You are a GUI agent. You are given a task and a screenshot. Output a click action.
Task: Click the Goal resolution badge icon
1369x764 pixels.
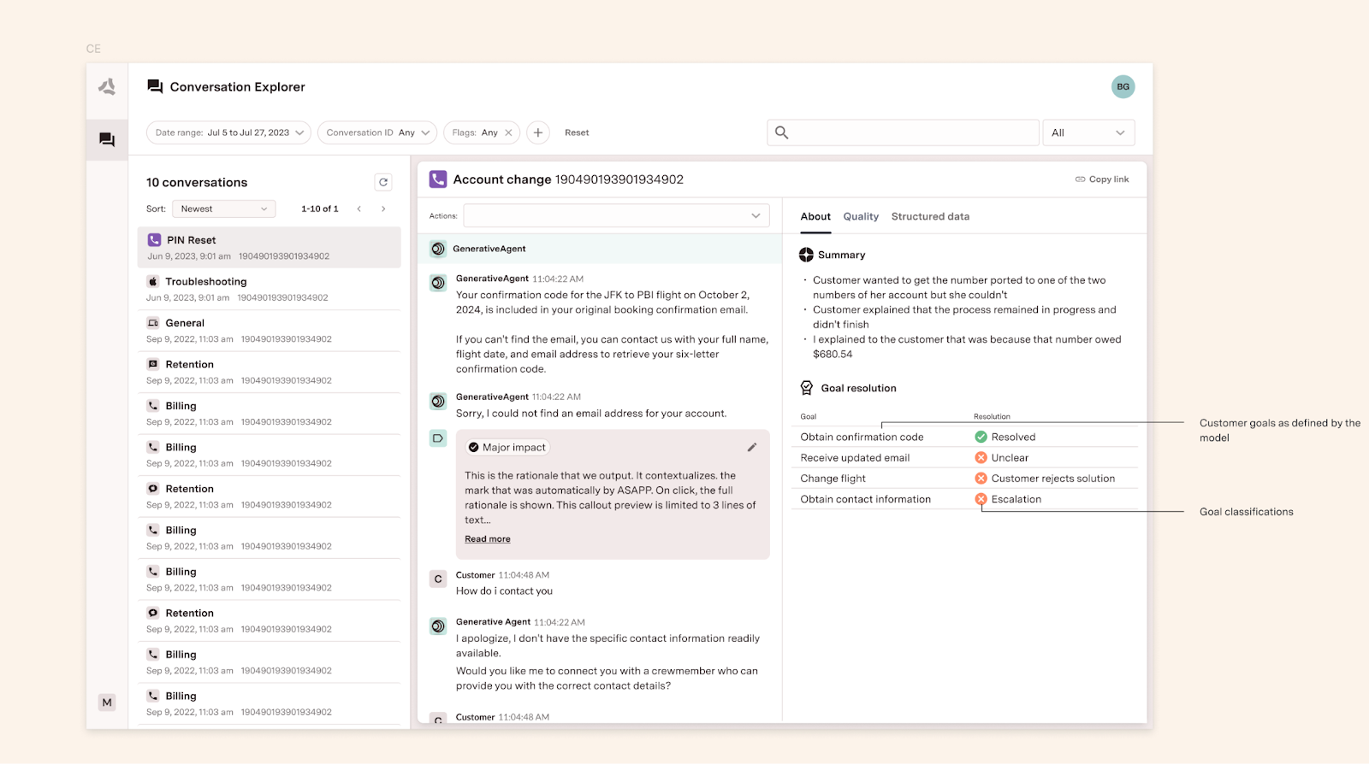pos(806,388)
